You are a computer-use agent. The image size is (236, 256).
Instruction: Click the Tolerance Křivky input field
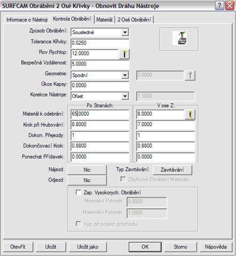100,43
